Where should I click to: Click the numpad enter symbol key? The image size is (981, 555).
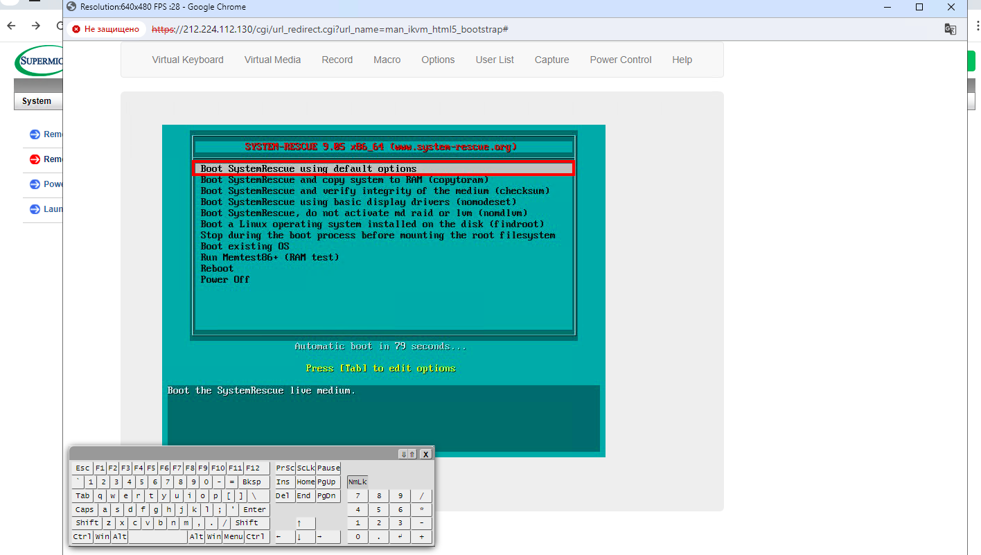click(400, 537)
